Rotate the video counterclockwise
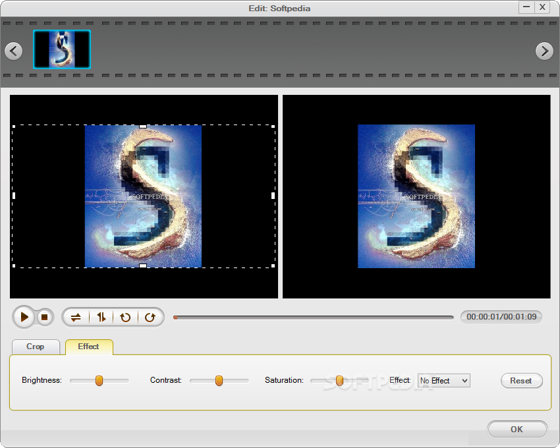Viewport: 560px width, 448px height. pos(125,318)
